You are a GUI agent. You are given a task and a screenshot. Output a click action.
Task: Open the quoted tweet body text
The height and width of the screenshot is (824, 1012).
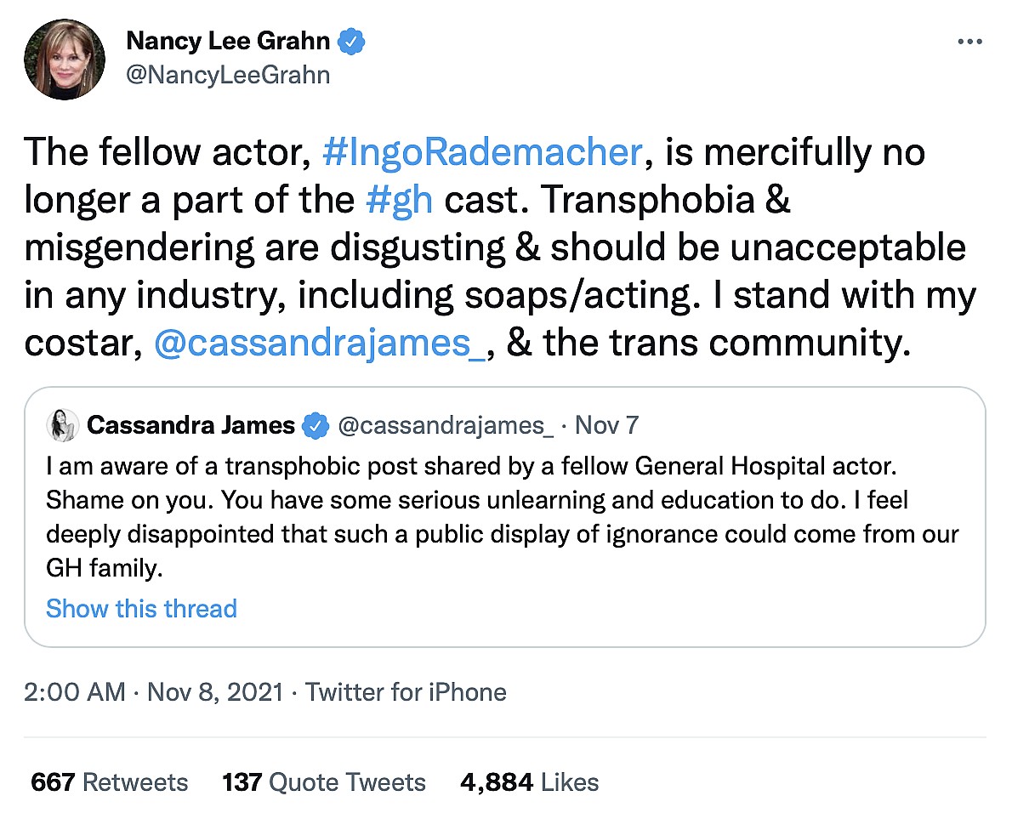[x=502, y=517]
